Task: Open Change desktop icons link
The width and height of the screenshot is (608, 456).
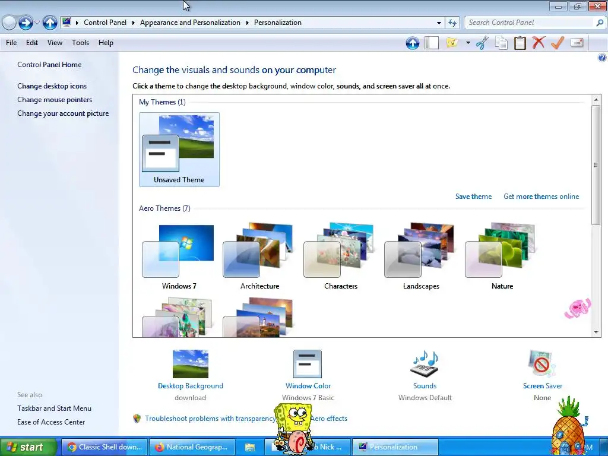Action: [x=52, y=86]
